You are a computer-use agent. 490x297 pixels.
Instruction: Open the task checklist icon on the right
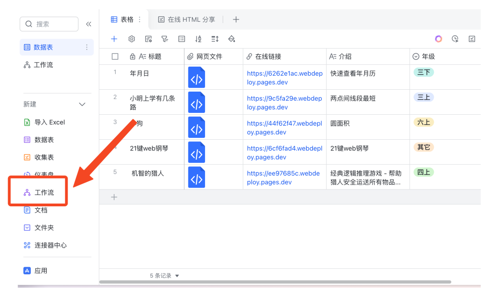(472, 39)
